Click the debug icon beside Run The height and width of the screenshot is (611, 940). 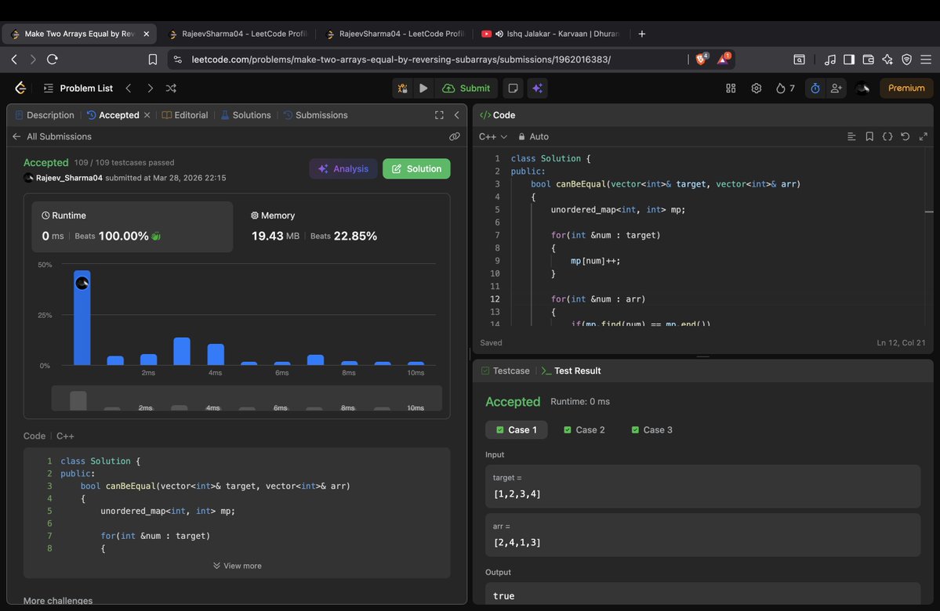click(x=402, y=88)
